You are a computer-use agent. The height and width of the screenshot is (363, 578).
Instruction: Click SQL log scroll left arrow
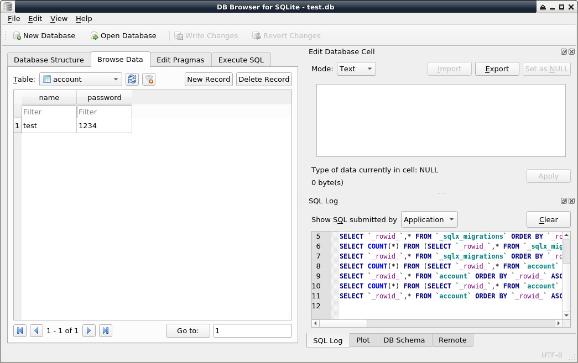[x=315, y=323]
